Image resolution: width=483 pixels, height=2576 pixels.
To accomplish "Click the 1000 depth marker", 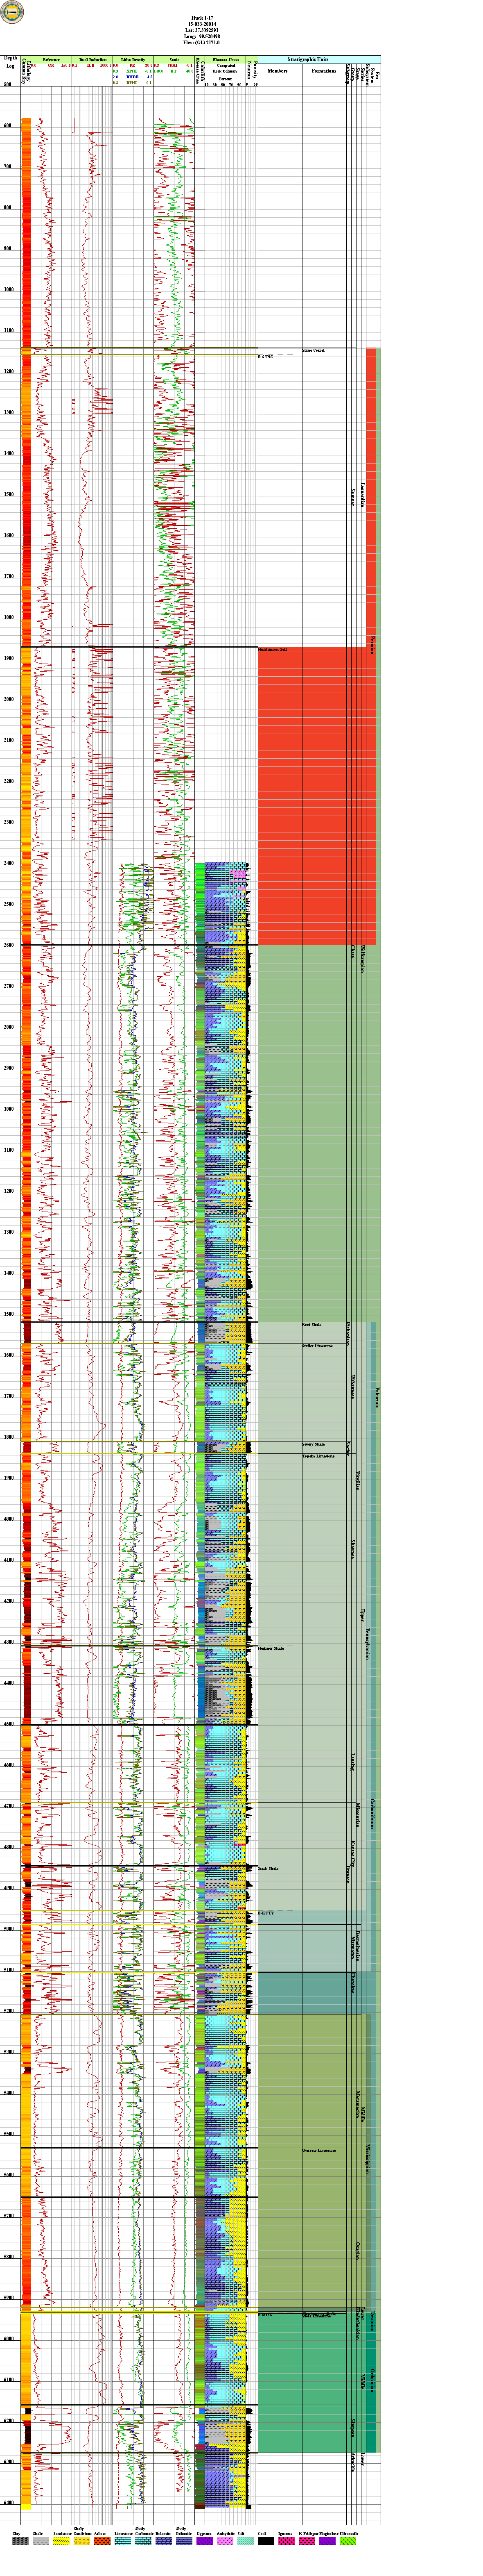I will pyautogui.click(x=8, y=289).
